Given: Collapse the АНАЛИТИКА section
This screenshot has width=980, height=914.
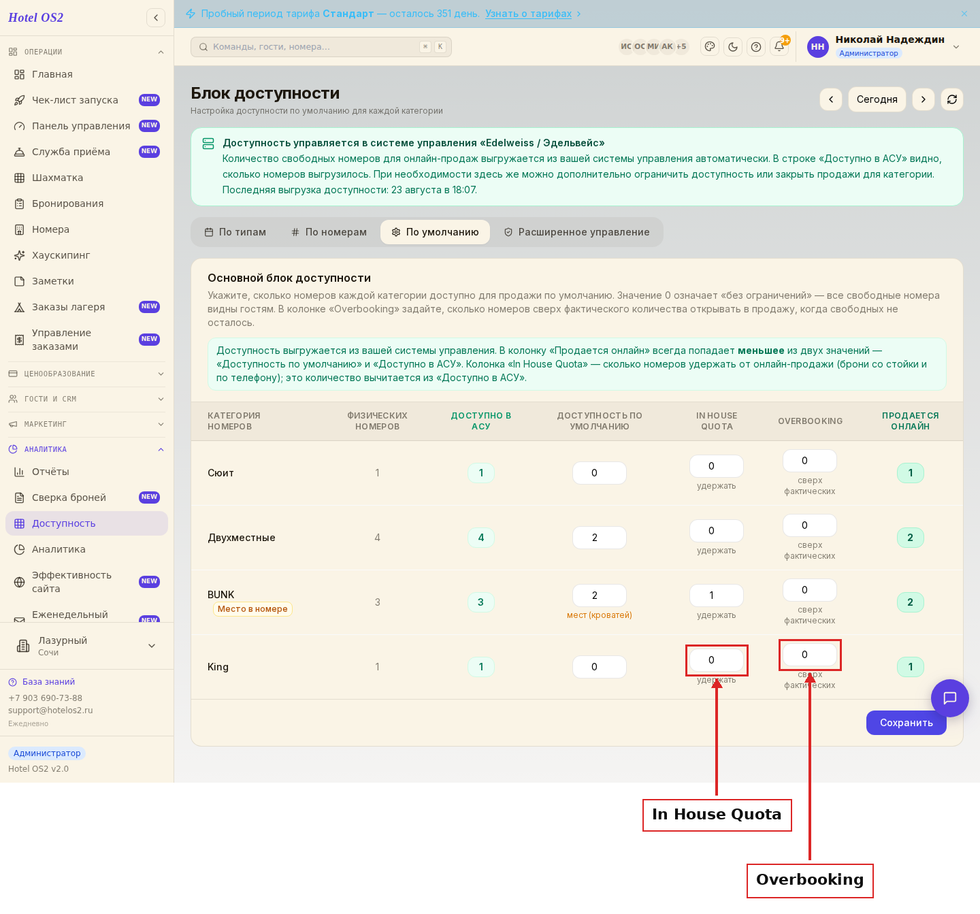Looking at the screenshot, I should (x=86, y=449).
